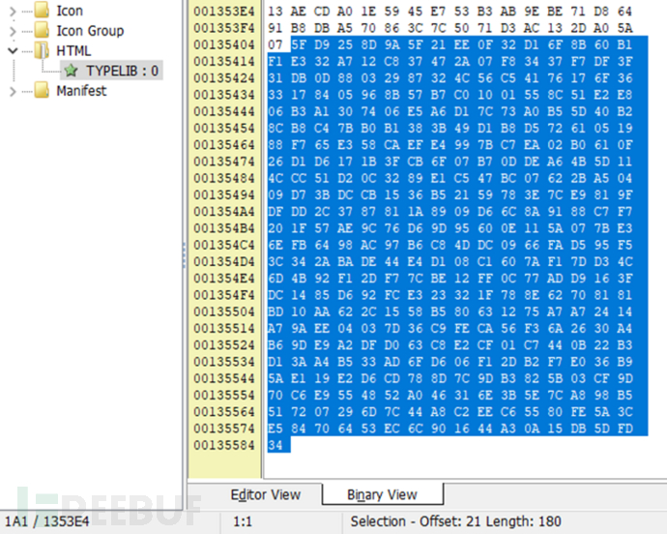The width and height of the screenshot is (667, 534).
Task: Click byte 5F starting the selection
Action: click(299, 44)
